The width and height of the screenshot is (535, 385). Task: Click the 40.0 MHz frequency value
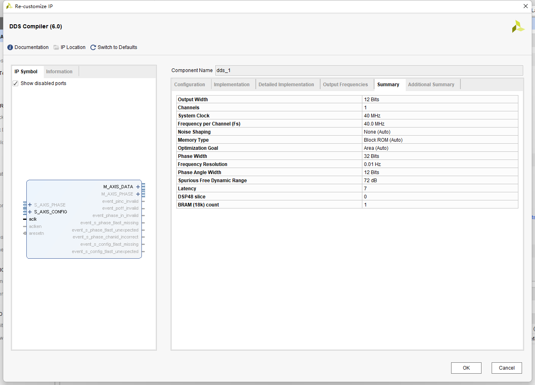pyautogui.click(x=374, y=124)
